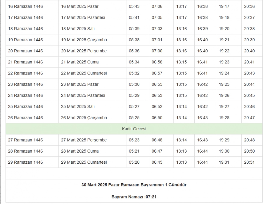
Task: Click the Ramazan Bayramının 1.Günüdür bold heading
Action: (134, 185)
